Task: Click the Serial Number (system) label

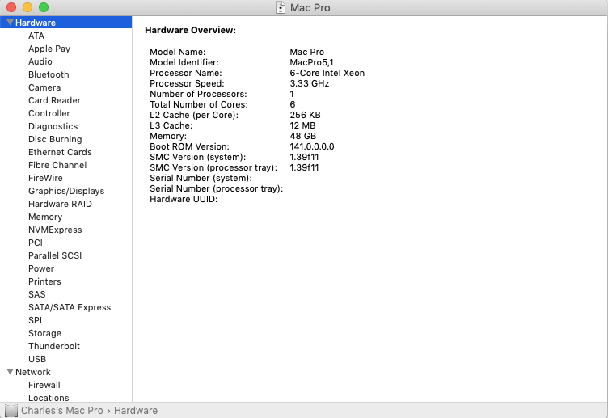Action: click(x=201, y=178)
